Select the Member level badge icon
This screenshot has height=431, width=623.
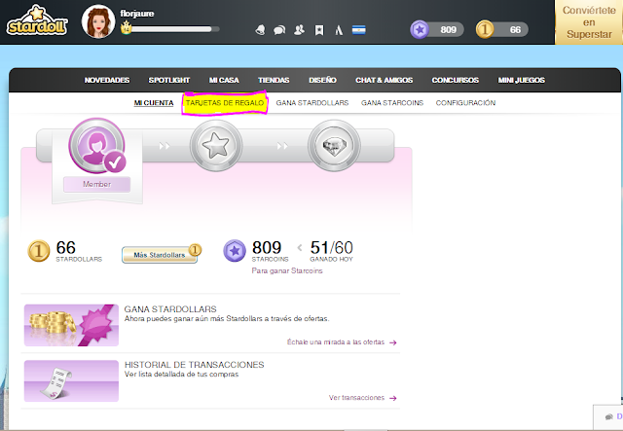click(x=97, y=146)
